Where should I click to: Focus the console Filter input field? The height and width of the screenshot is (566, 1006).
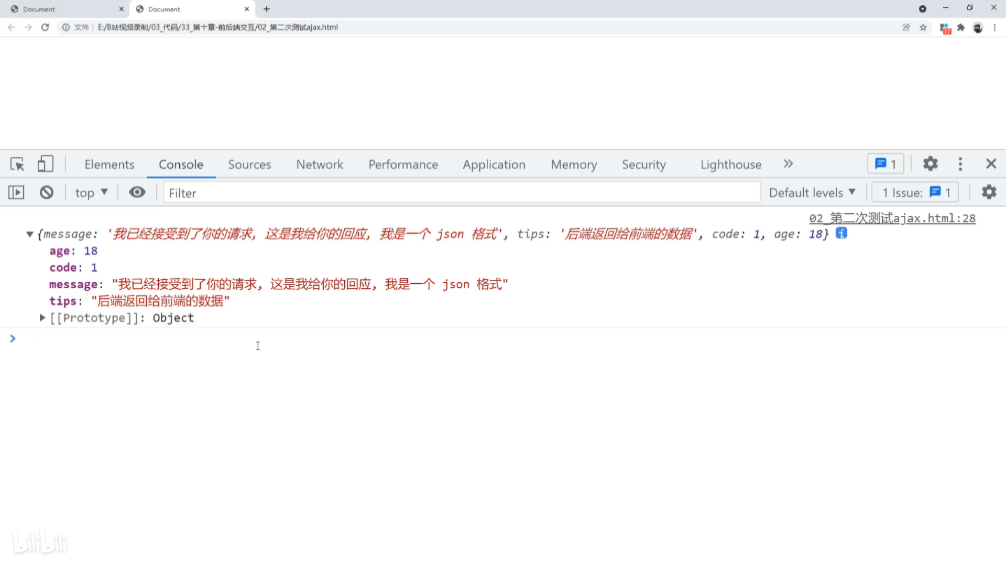pos(461,193)
